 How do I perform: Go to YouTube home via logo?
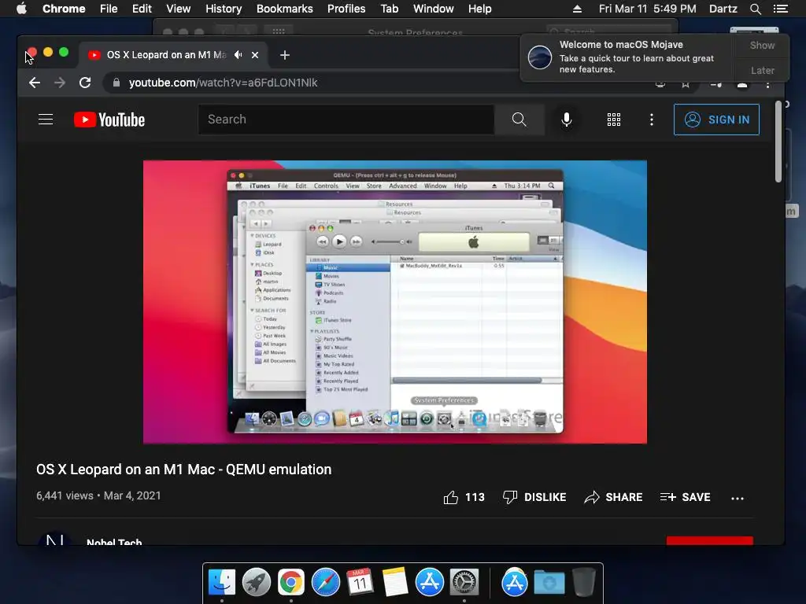pyautogui.click(x=109, y=120)
